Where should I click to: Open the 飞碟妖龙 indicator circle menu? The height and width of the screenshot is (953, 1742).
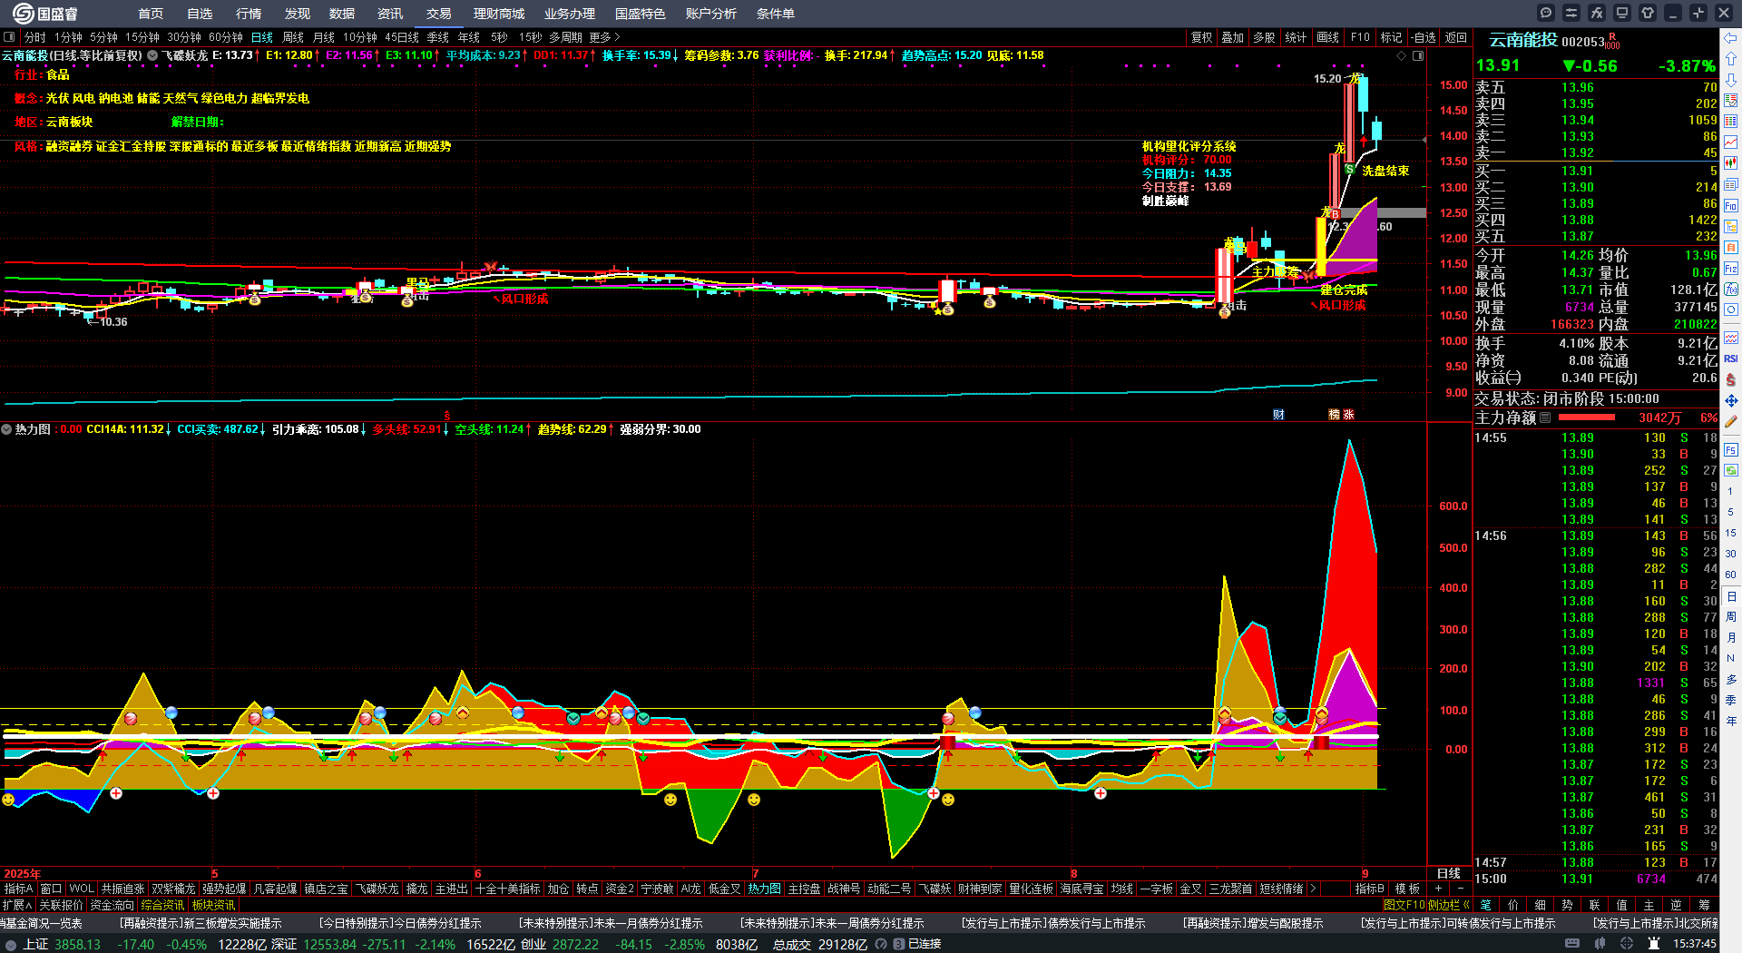pos(152,55)
